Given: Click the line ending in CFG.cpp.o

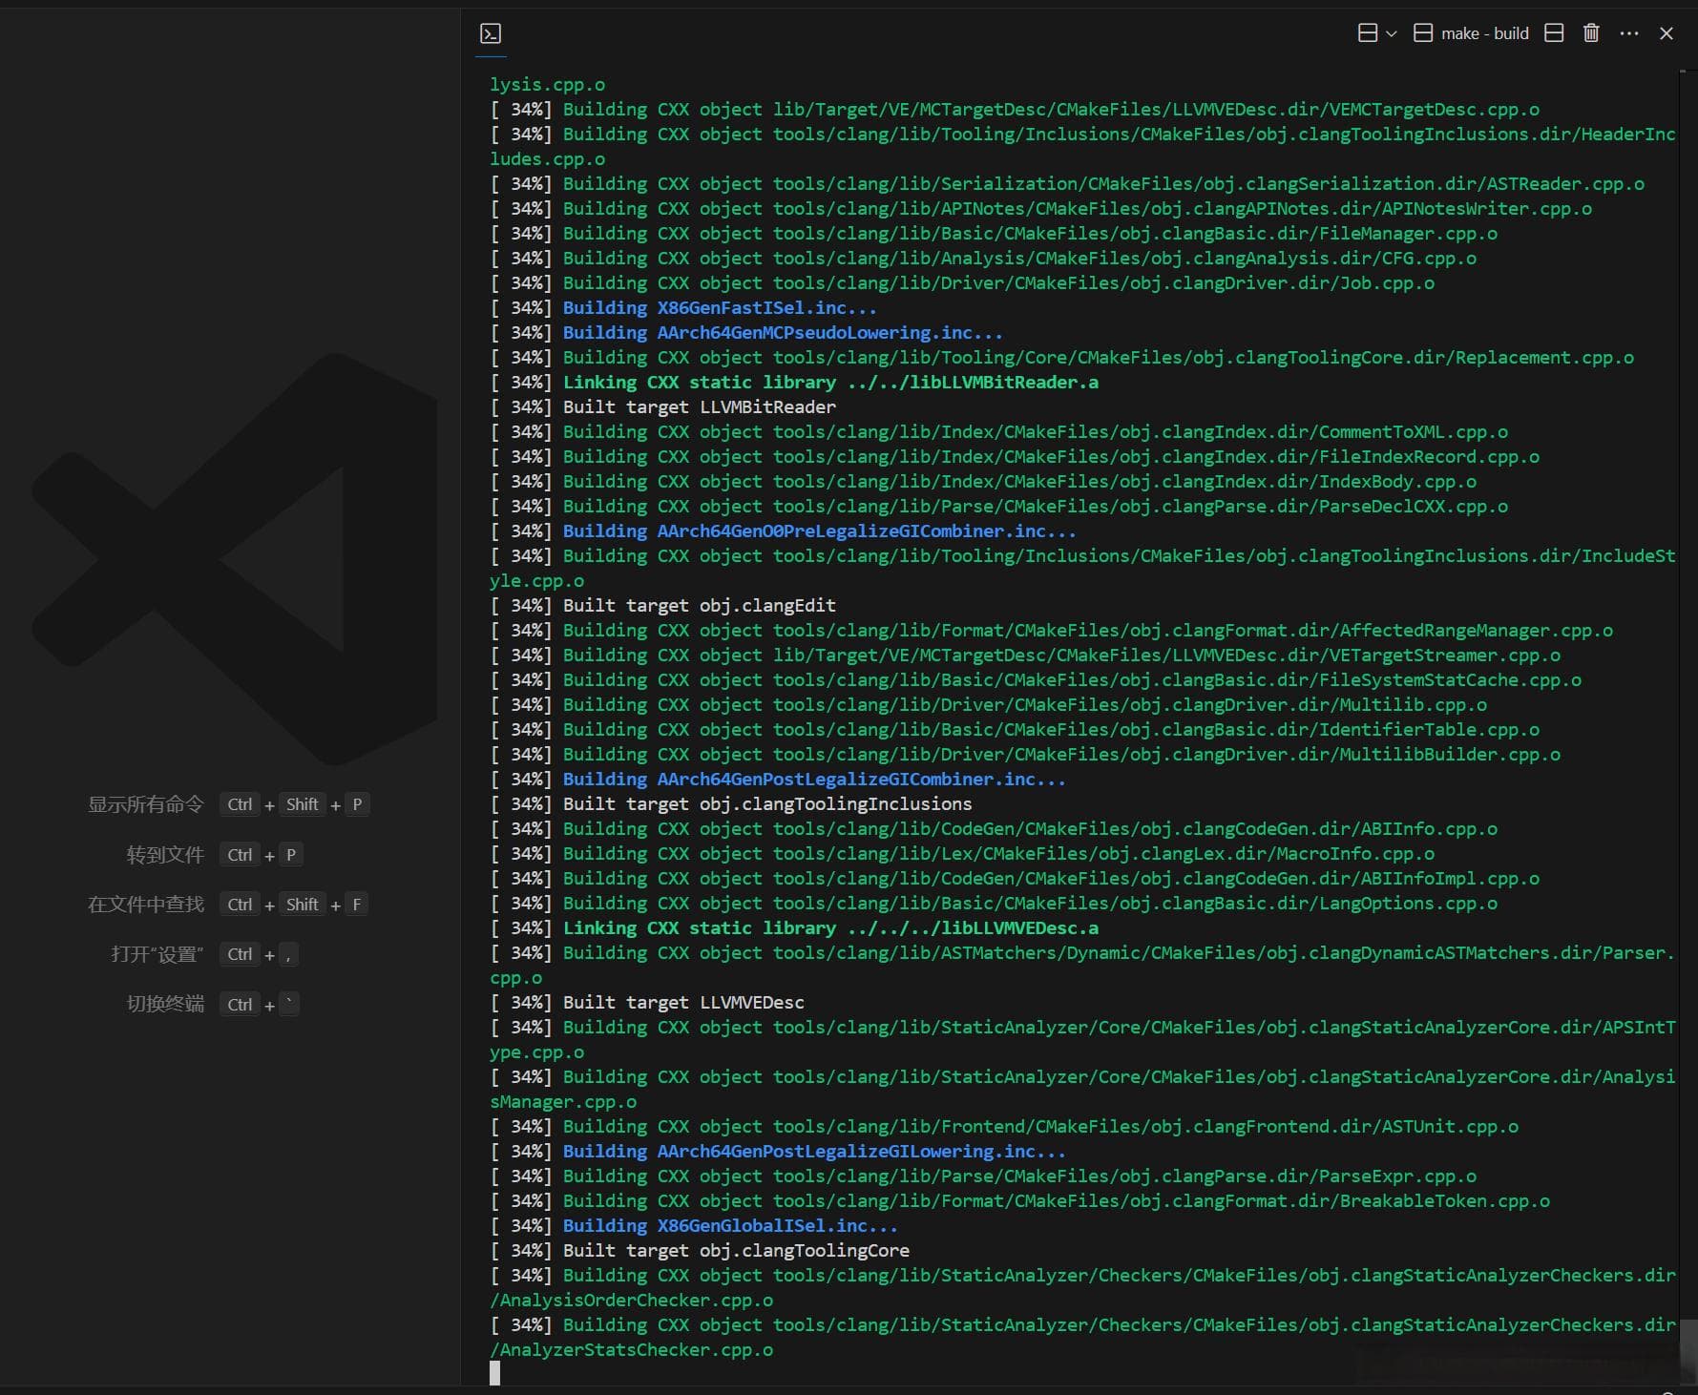Looking at the screenshot, I should [983, 259].
